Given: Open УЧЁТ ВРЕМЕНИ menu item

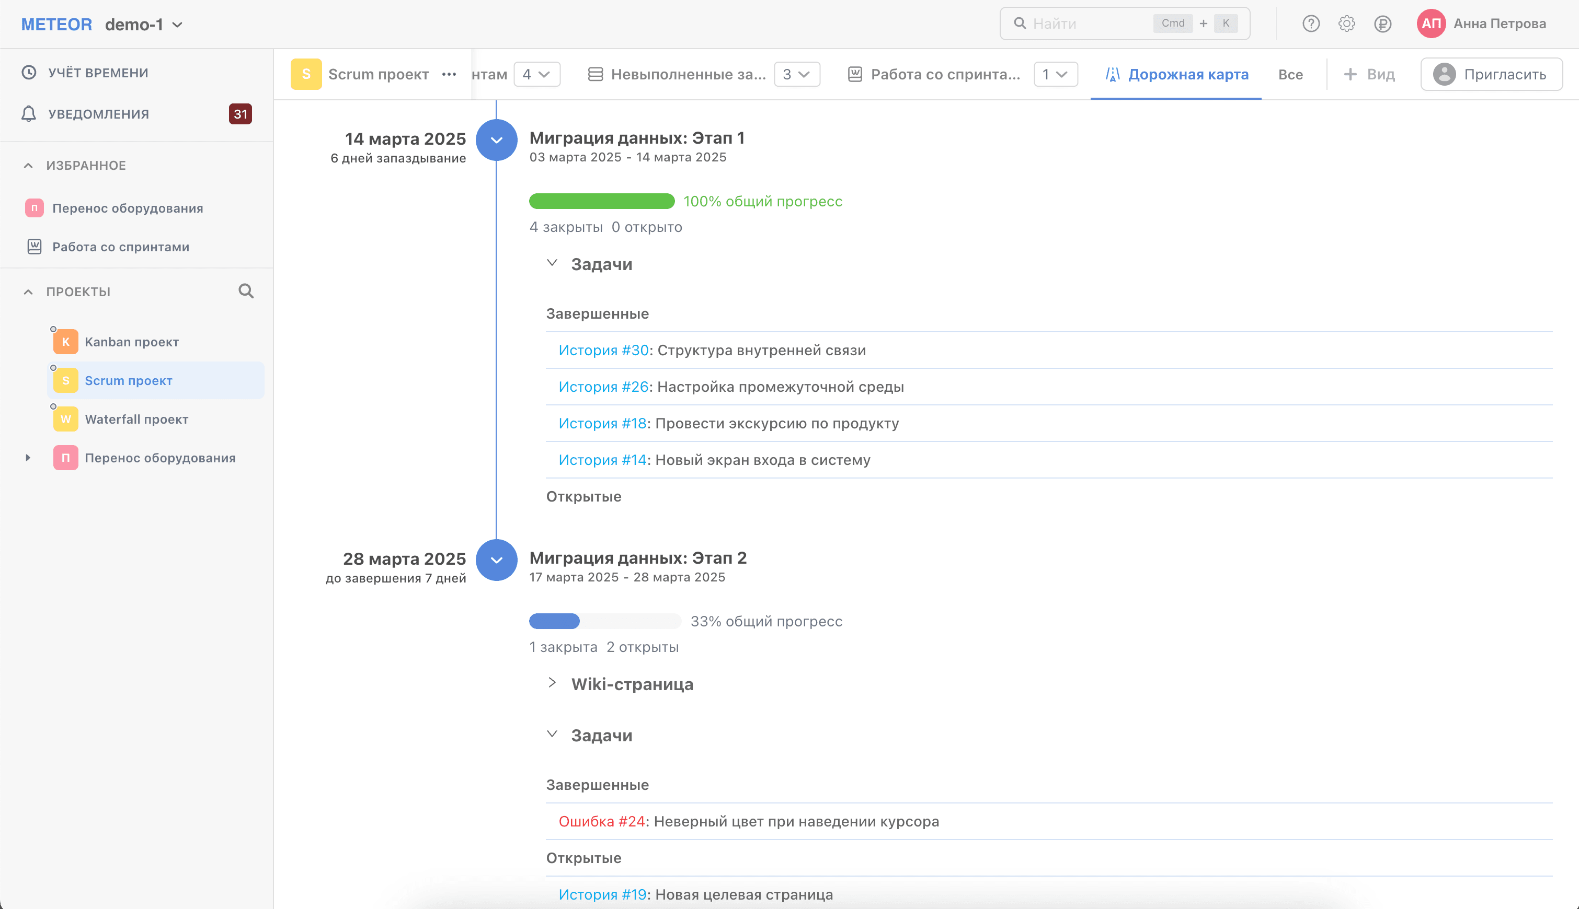Looking at the screenshot, I should coord(98,73).
